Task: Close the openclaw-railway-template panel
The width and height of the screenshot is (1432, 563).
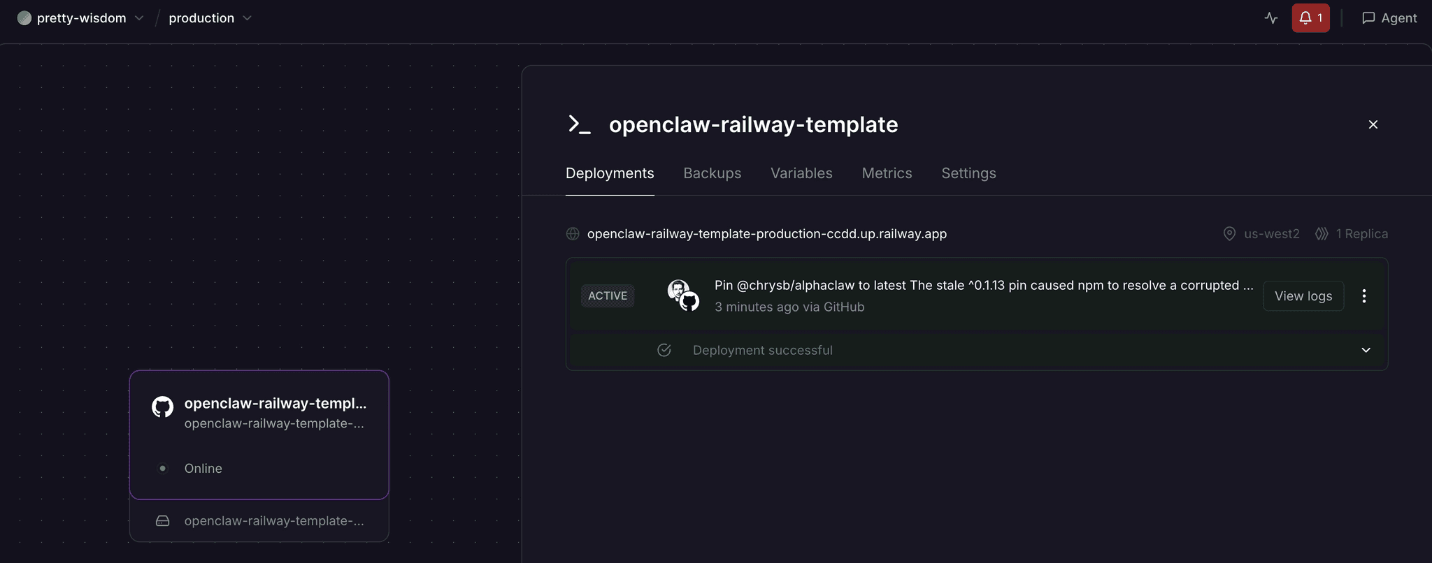Action: (1373, 124)
